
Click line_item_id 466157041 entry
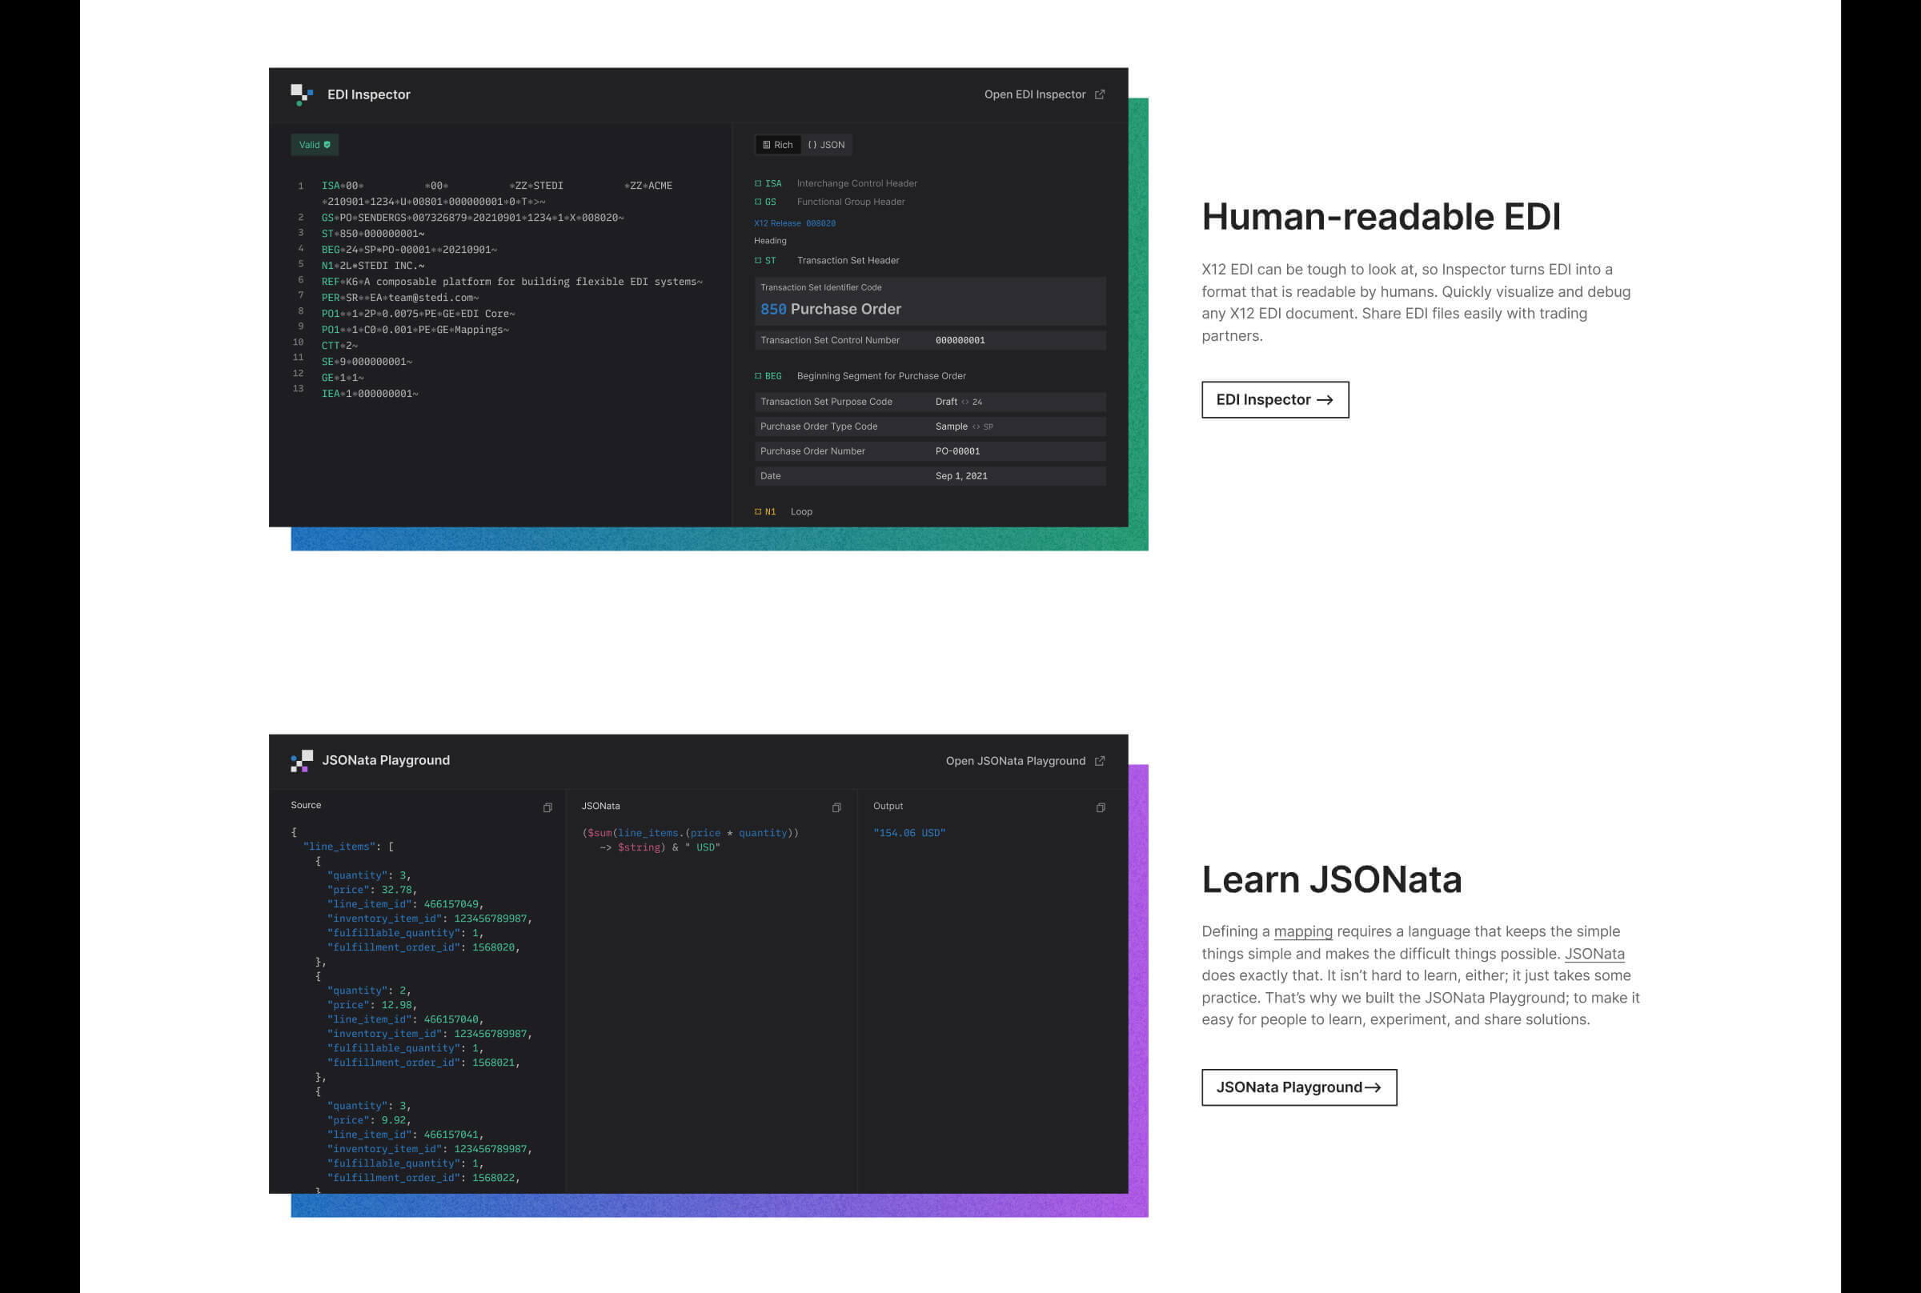tap(405, 1135)
